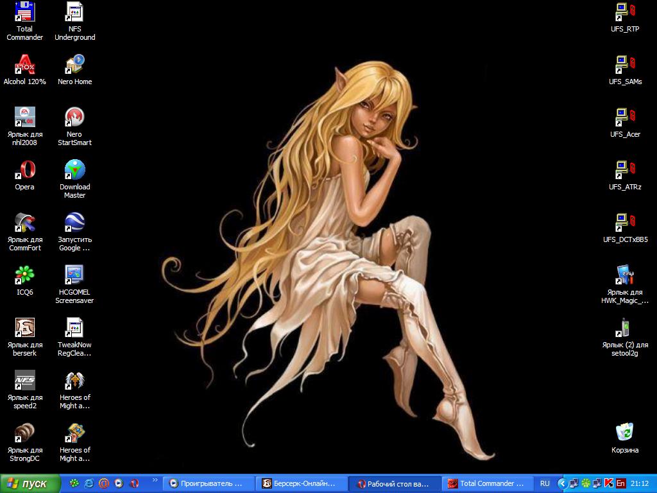Select the NFS Underground desktop icon
Screen dimensions: 657x493
(74, 21)
